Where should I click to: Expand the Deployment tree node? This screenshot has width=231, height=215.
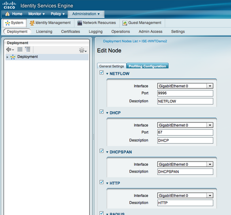pos(7,57)
